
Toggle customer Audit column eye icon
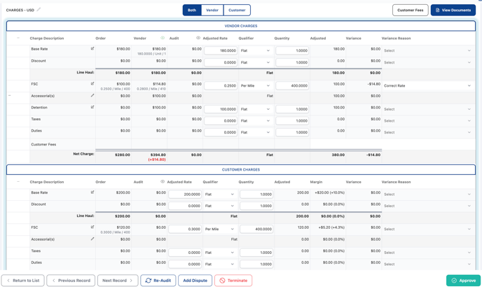pyautogui.click(x=163, y=182)
